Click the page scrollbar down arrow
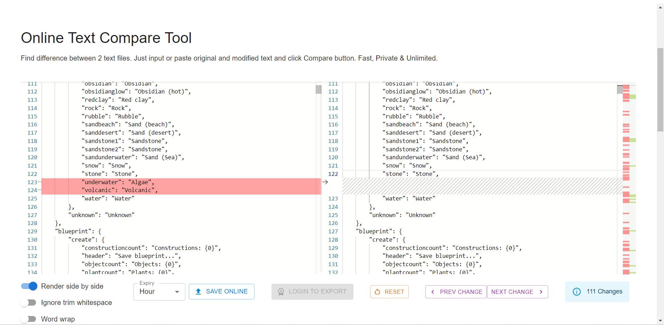The height and width of the screenshot is (325, 664). pyautogui.click(x=660, y=321)
